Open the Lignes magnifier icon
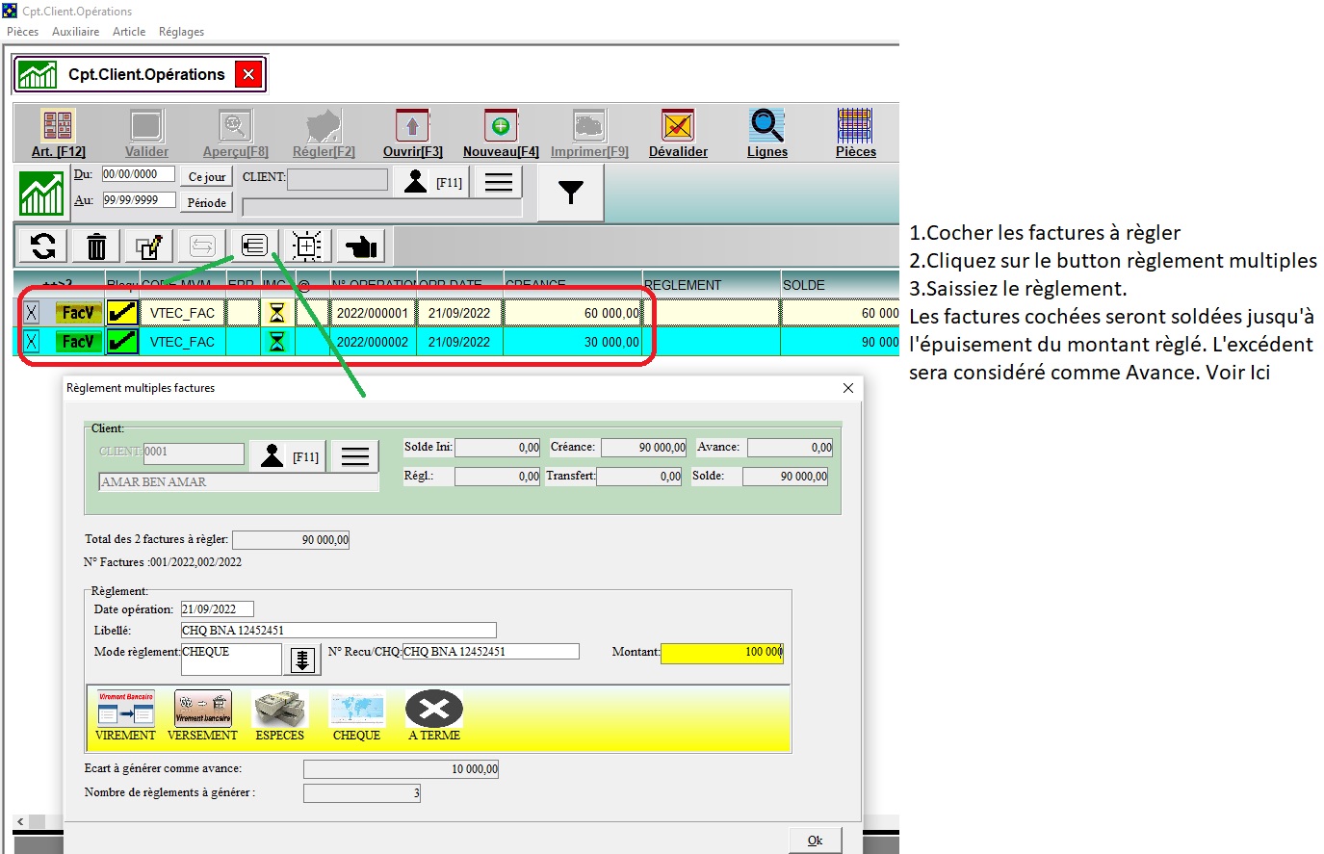This screenshot has width=1324, height=854. [x=766, y=133]
